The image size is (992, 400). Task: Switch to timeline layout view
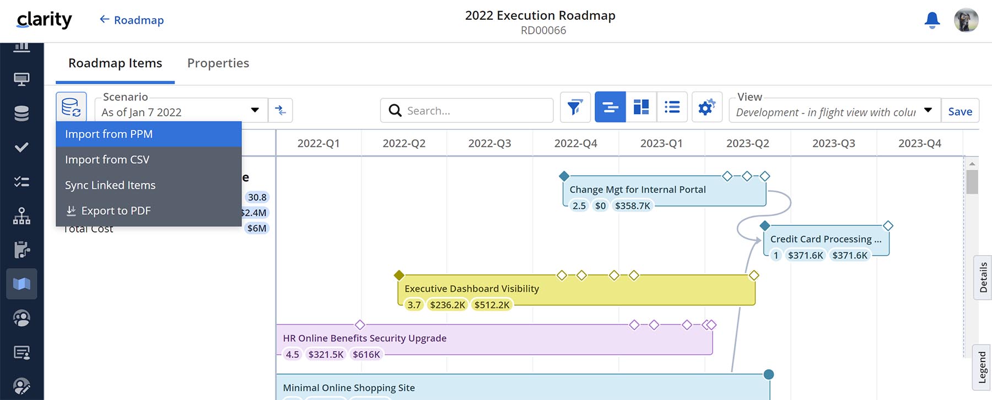610,107
